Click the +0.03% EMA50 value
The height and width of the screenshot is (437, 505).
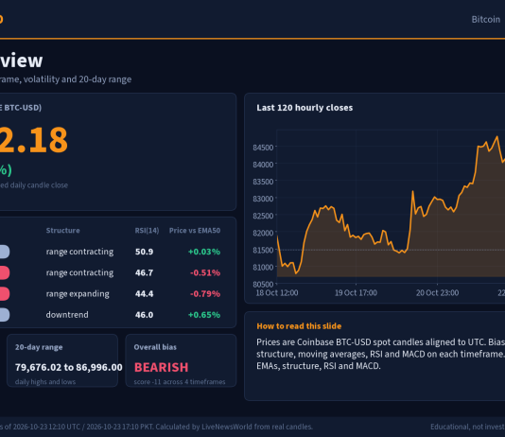(204, 252)
